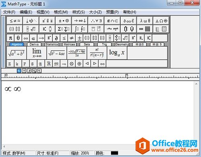Screen dimensions: 201x157
Task: Open the fence templates palette (parentheses, brackets)
Action: (15, 29)
